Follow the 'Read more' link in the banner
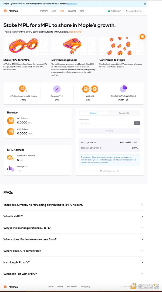 click(x=72, y=4)
